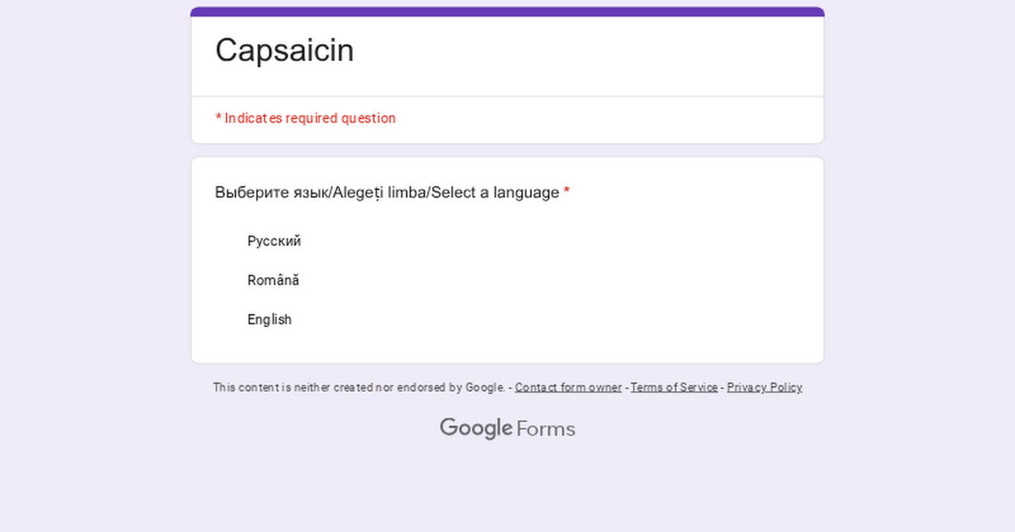1015x532 pixels.
Task: Click the word Forms in footer logo
Action: [546, 429]
